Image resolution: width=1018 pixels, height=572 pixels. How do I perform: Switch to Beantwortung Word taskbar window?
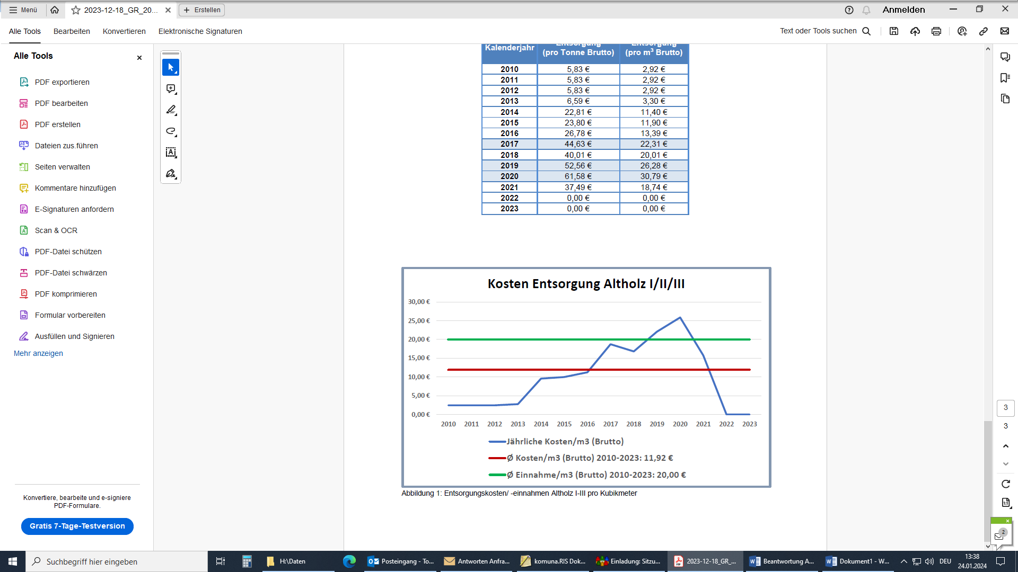click(x=783, y=561)
